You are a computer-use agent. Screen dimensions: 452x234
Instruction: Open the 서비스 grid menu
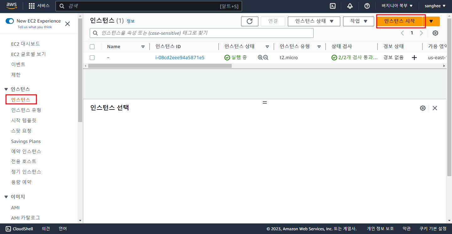click(x=39, y=6)
